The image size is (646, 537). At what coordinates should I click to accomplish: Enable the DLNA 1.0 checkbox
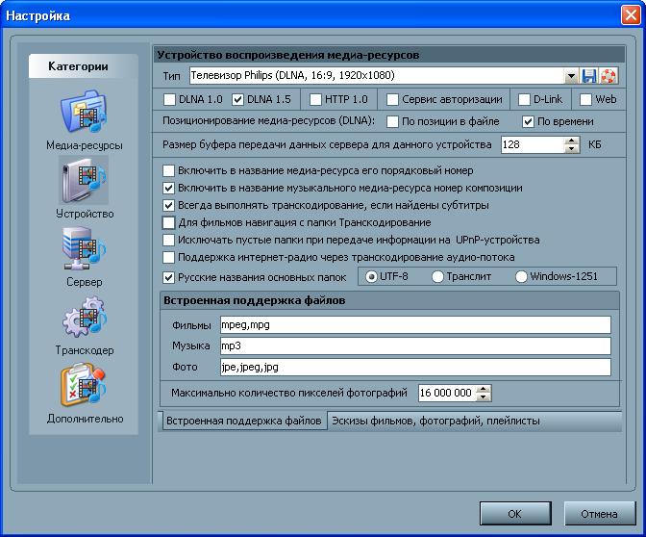pos(170,99)
